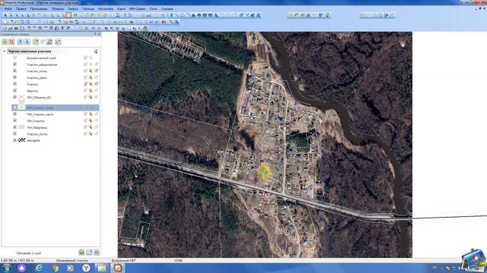Select the ПКН_Участки_части layer row
Image resolution: width=487 pixels, height=273 pixels.
pyautogui.click(x=56, y=115)
